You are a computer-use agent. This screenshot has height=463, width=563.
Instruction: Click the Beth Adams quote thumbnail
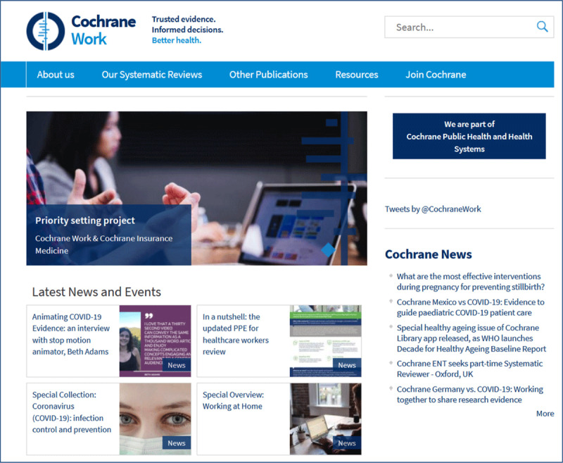(x=155, y=341)
